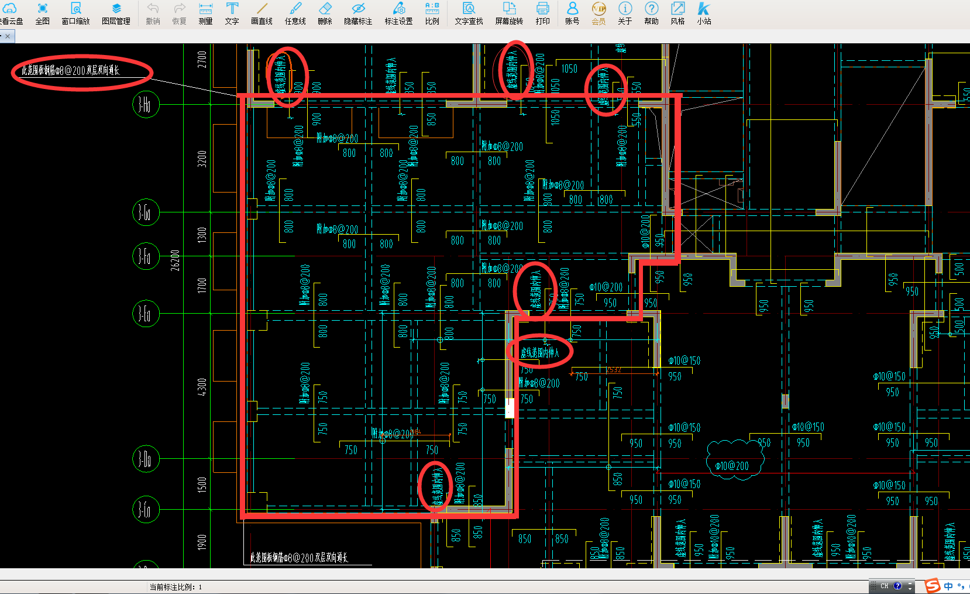
Task: Select the 任意线 freehand line tool
Action: click(x=295, y=13)
